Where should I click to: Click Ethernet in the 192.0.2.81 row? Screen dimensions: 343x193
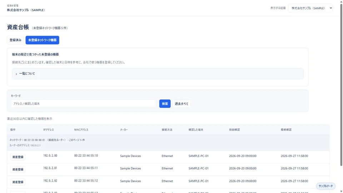167,168
